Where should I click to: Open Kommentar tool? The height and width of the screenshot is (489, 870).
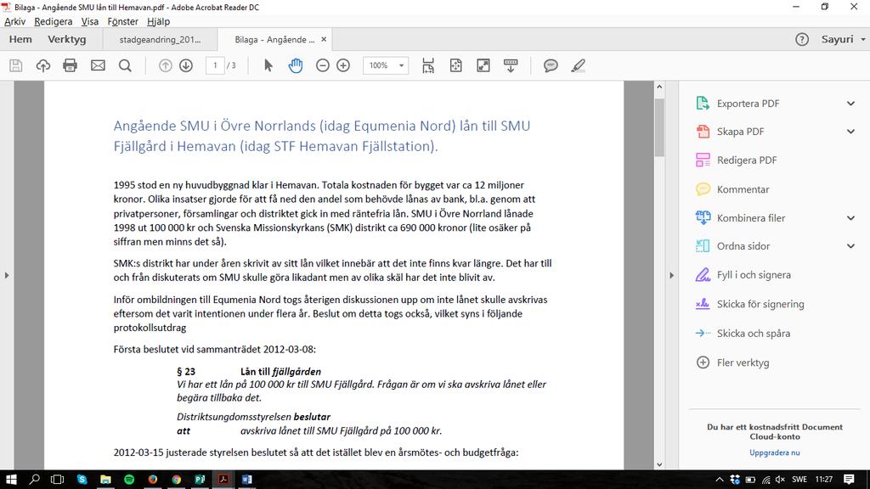click(x=743, y=189)
